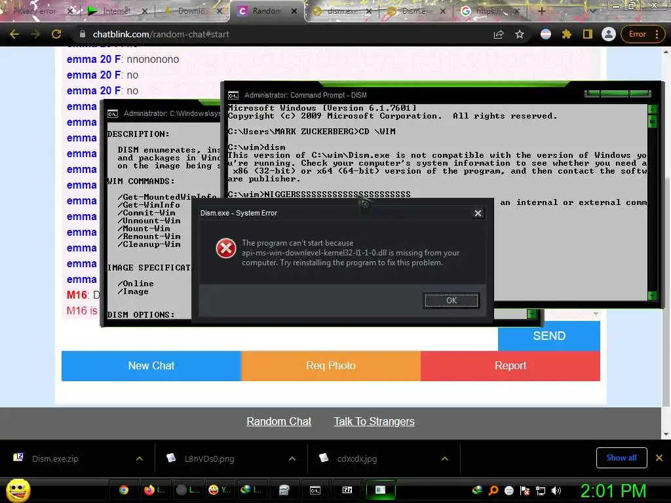The width and height of the screenshot is (671, 503).
Task: Open the command prompt taskbar icon
Action: [x=315, y=490]
